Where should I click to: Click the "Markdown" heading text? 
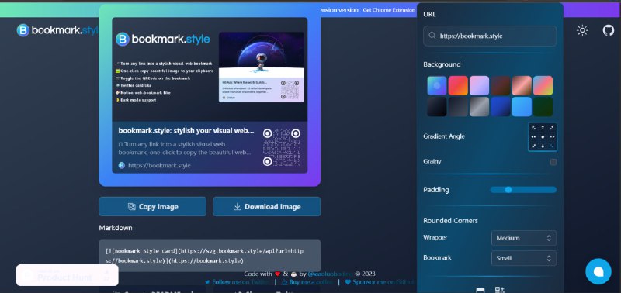(116, 228)
